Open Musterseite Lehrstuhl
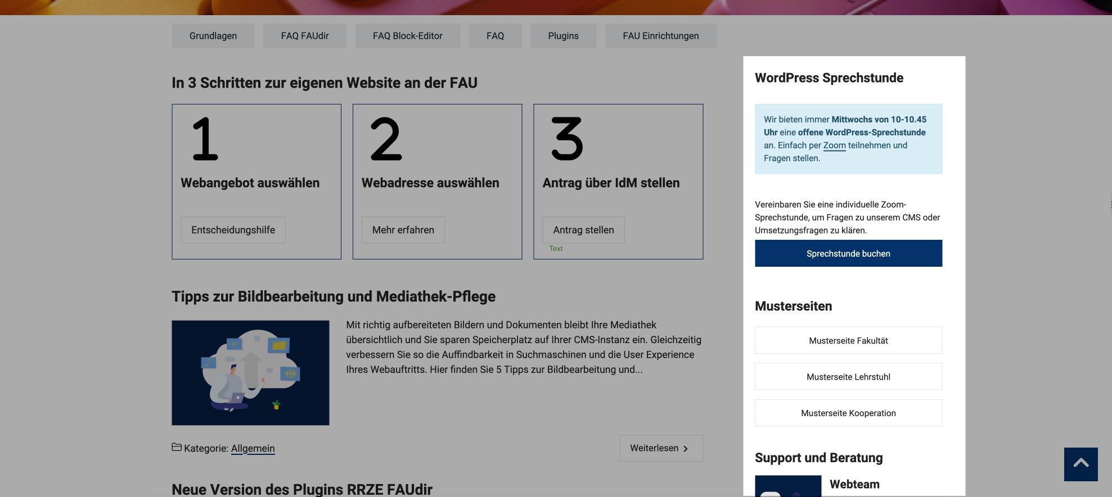The height and width of the screenshot is (497, 1112). point(848,377)
